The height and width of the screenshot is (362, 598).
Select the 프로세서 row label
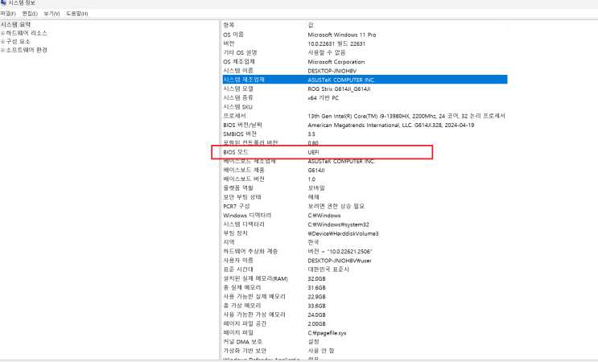point(234,116)
